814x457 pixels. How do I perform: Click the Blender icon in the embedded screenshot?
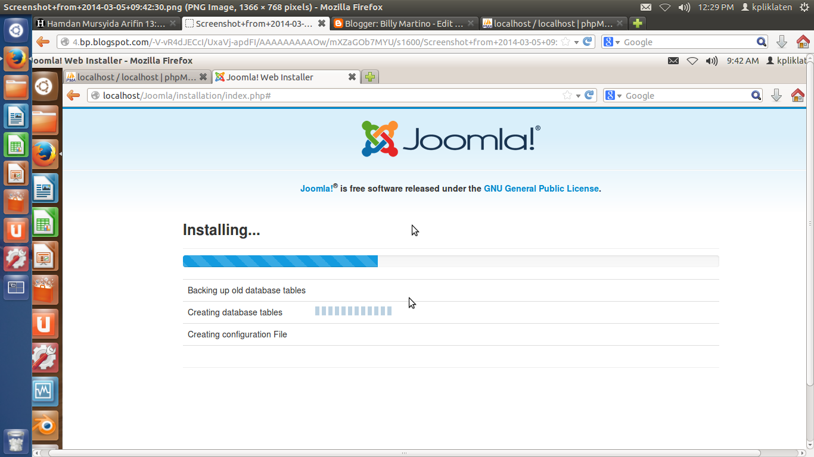pos(45,425)
